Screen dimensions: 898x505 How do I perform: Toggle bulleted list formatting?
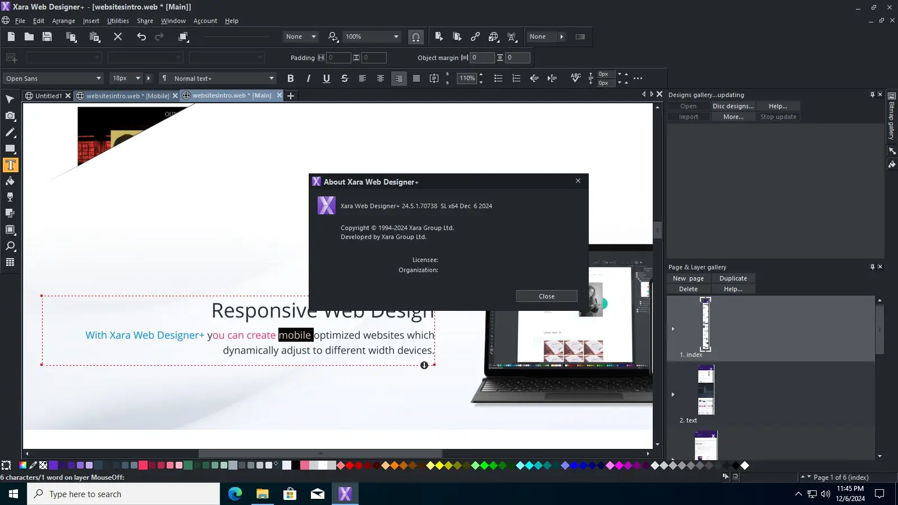[x=498, y=79]
